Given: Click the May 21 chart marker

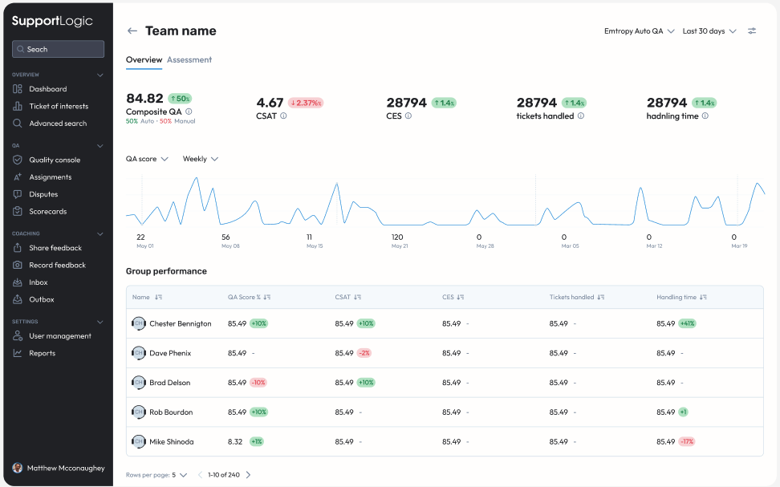Looking at the screenshot, I should [x=400, y=241].
